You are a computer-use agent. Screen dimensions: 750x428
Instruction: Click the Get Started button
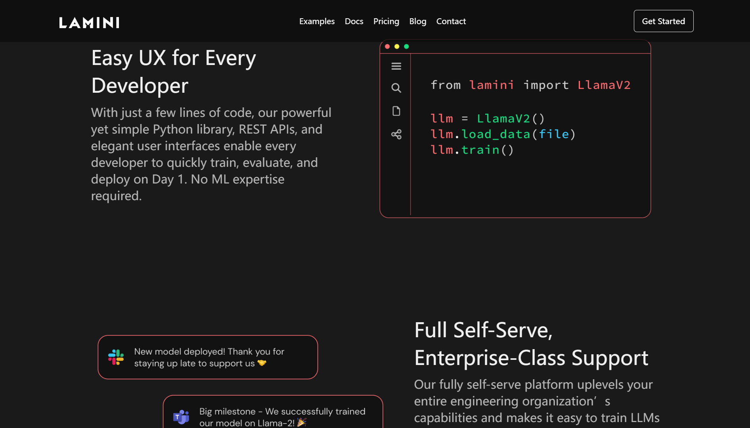664,21
